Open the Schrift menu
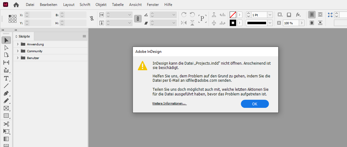 click(x=85, y=5)
